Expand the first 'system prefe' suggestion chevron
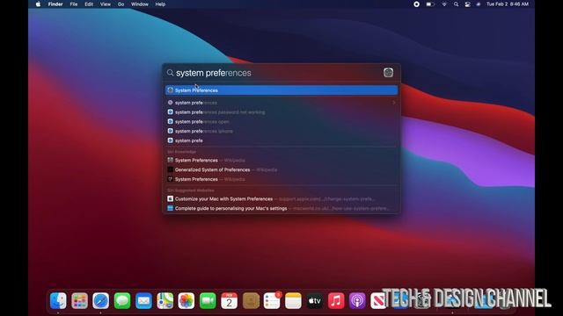 coord(393,103)
